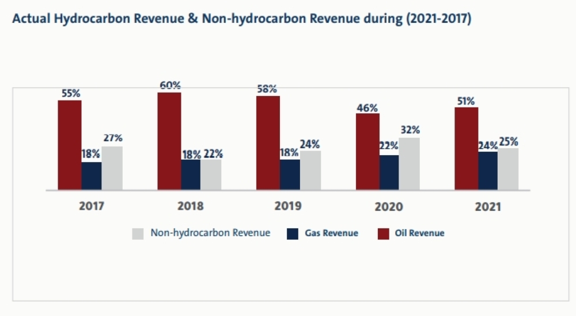Click the navy Gas Revenue legend swatch

(293, 234)
